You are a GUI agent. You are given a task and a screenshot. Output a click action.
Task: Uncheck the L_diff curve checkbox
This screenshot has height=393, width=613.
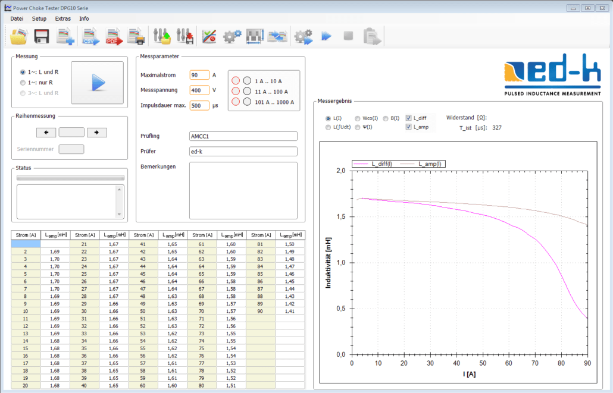coord(408,118)
